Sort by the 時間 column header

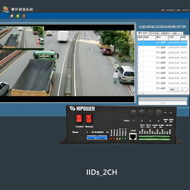coord(184,38)
